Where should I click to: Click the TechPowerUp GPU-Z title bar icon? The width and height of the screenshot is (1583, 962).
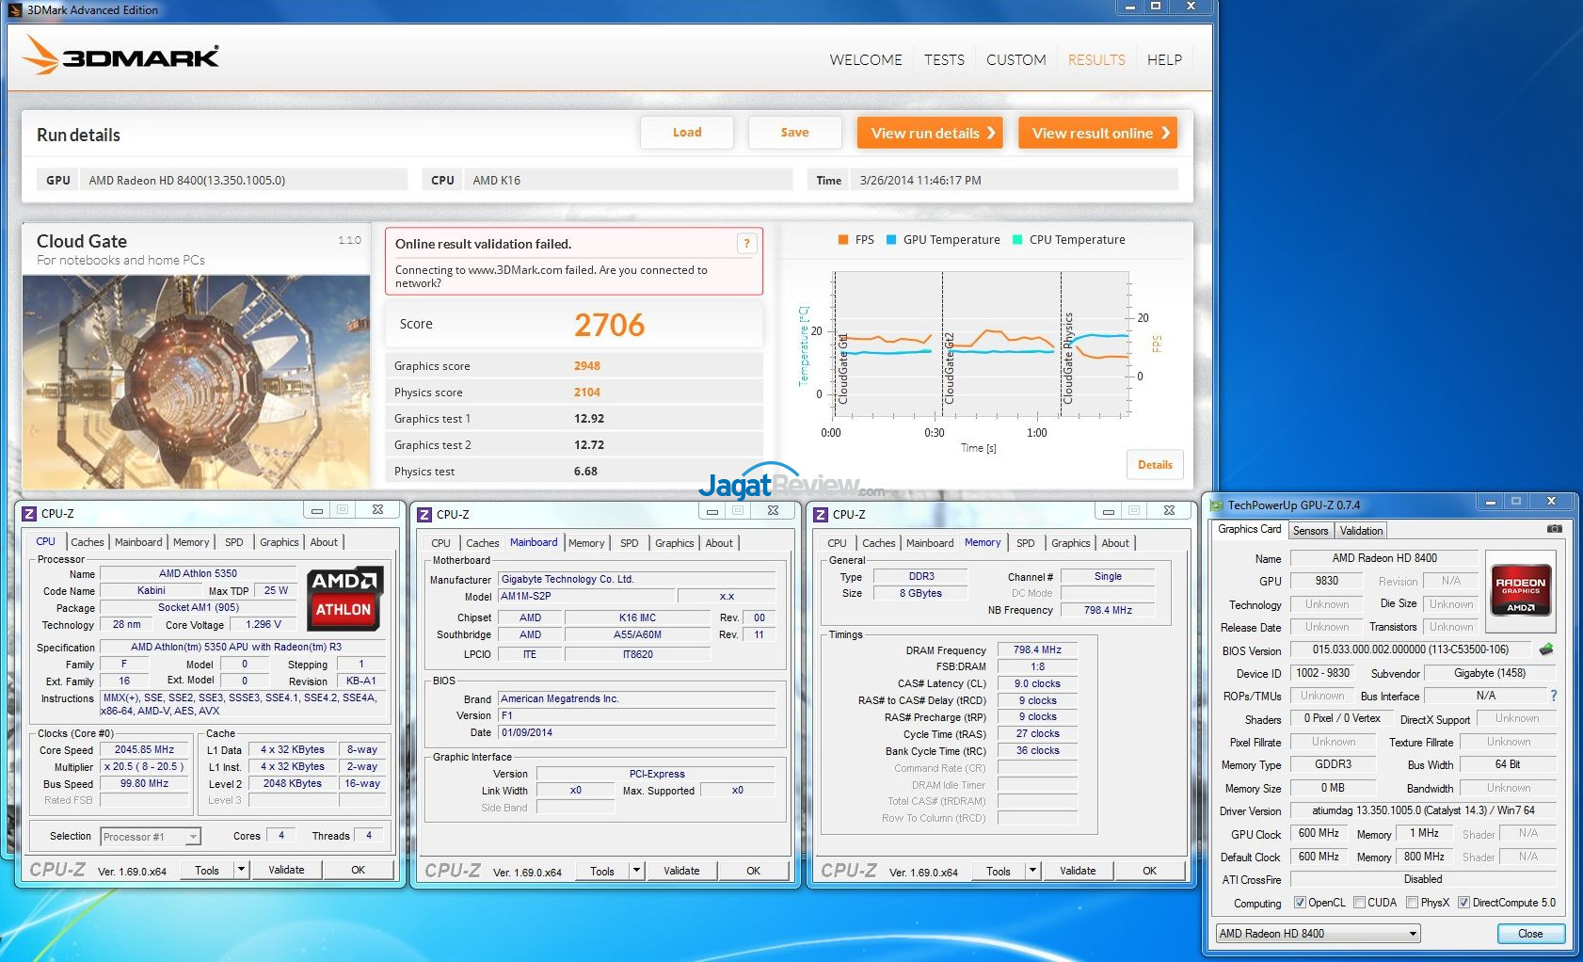pyautogui.click(x=1217, y=505)
